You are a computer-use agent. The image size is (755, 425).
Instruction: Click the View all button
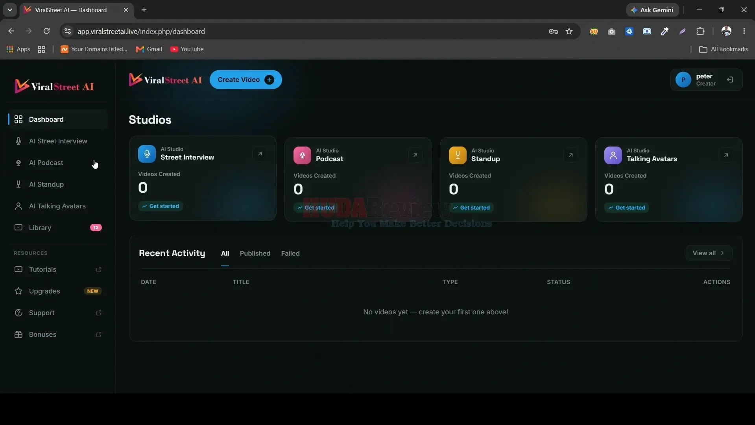[x=709, y=253]
